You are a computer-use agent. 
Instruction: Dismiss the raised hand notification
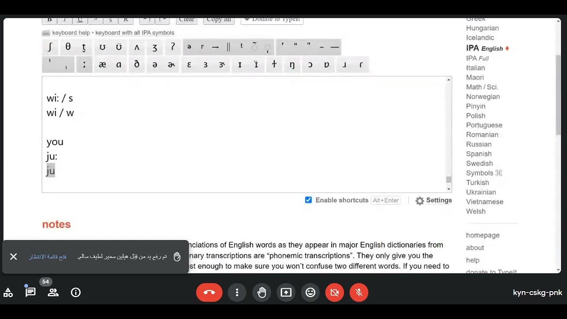(x=14, y=257)
